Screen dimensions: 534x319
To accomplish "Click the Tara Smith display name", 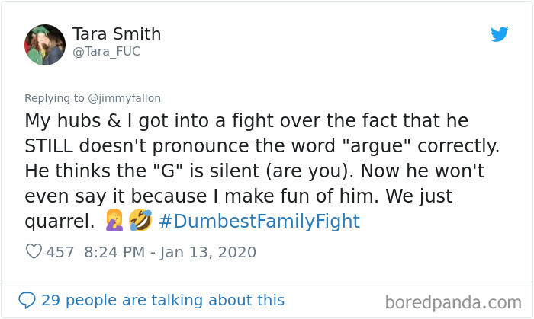I will [117, 33].
